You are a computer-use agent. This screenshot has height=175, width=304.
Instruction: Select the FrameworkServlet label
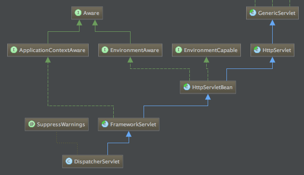click(x=133, y=124)
